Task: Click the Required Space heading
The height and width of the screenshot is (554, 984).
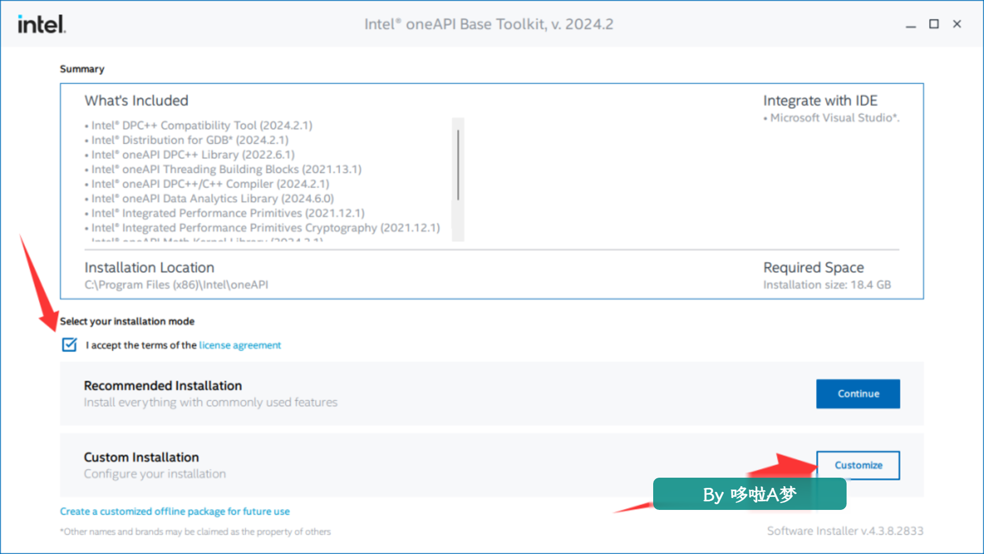Action: pyautogui.click(x=813, y=267)
